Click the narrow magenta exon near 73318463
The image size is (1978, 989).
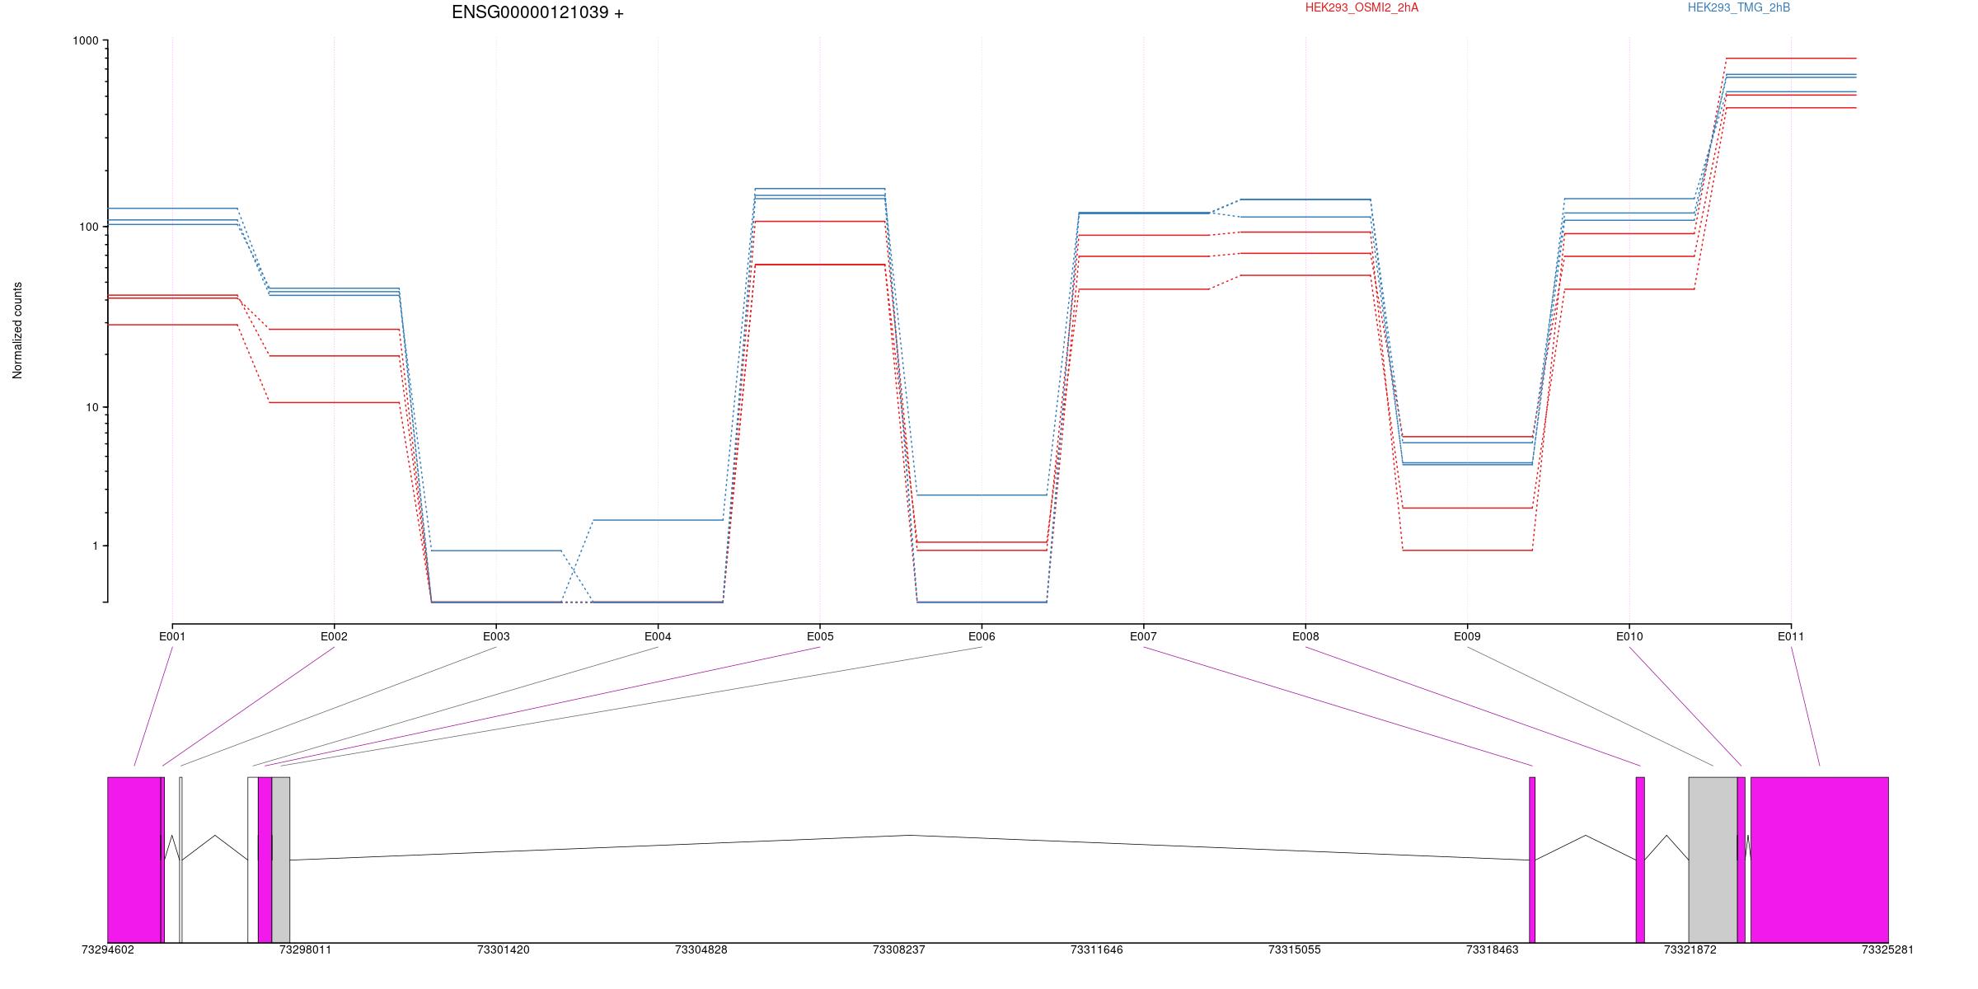pos(1532,860)
